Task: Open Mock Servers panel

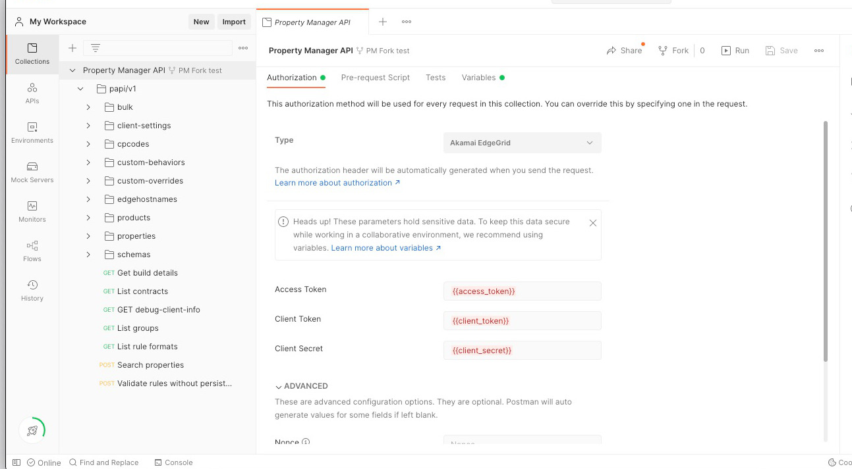Action: click(x=32, y=172)
